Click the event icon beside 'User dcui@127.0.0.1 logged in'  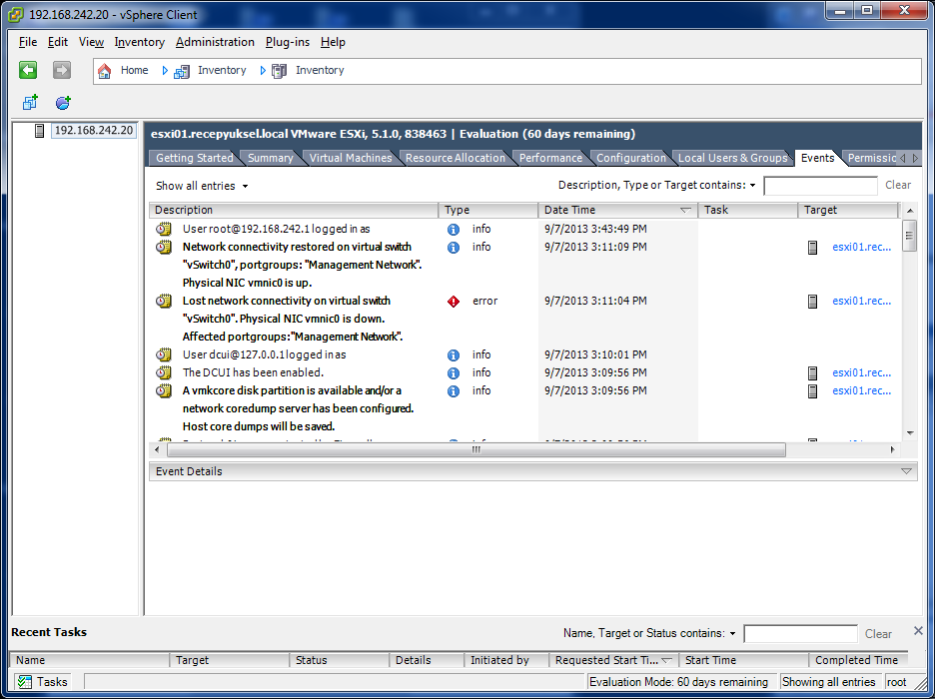pyautogui.click(x=164, y=354)
